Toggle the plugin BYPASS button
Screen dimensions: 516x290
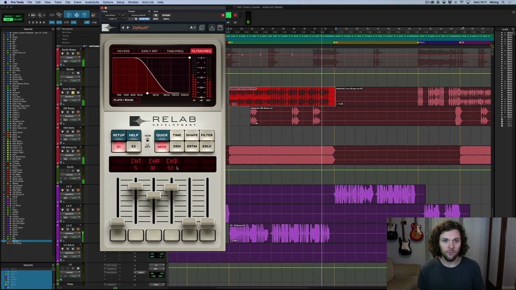click(166, 15)
